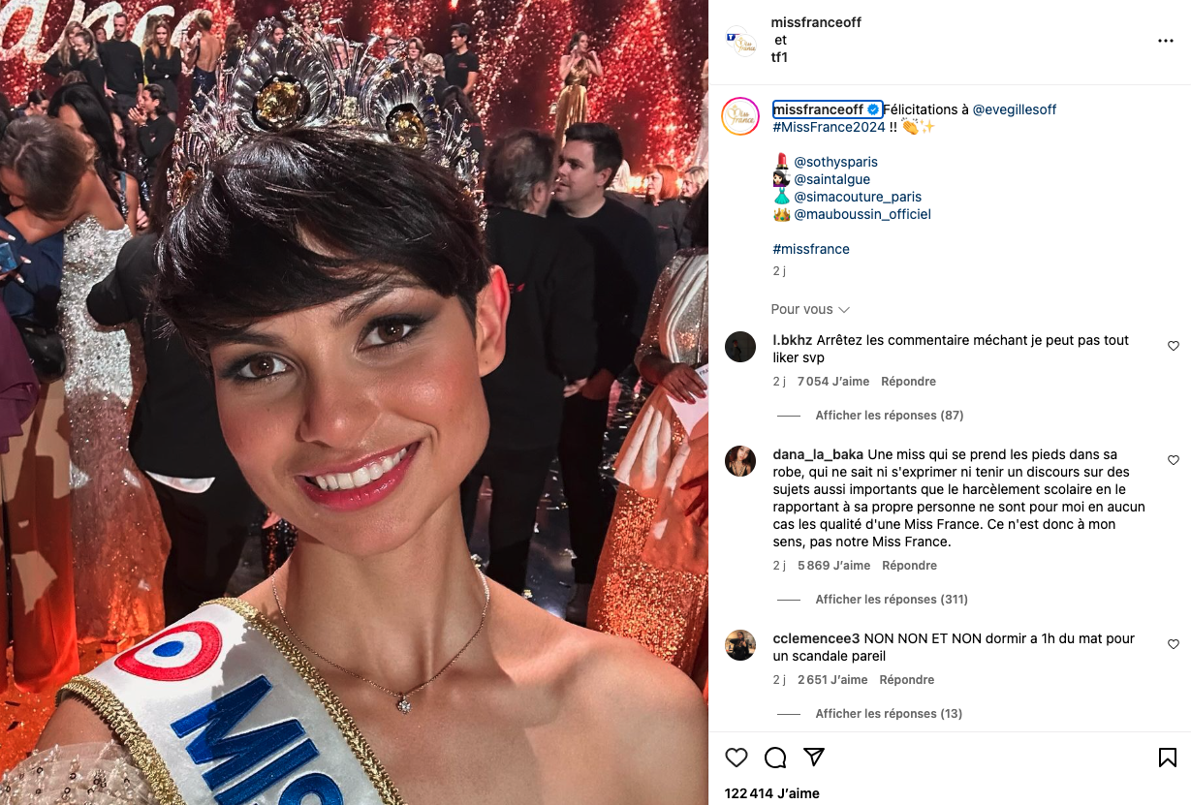Screen dimensions: 1191x805
Task: Show the 311 replies to dana_la_baka
Action: [x=892, y=600]
